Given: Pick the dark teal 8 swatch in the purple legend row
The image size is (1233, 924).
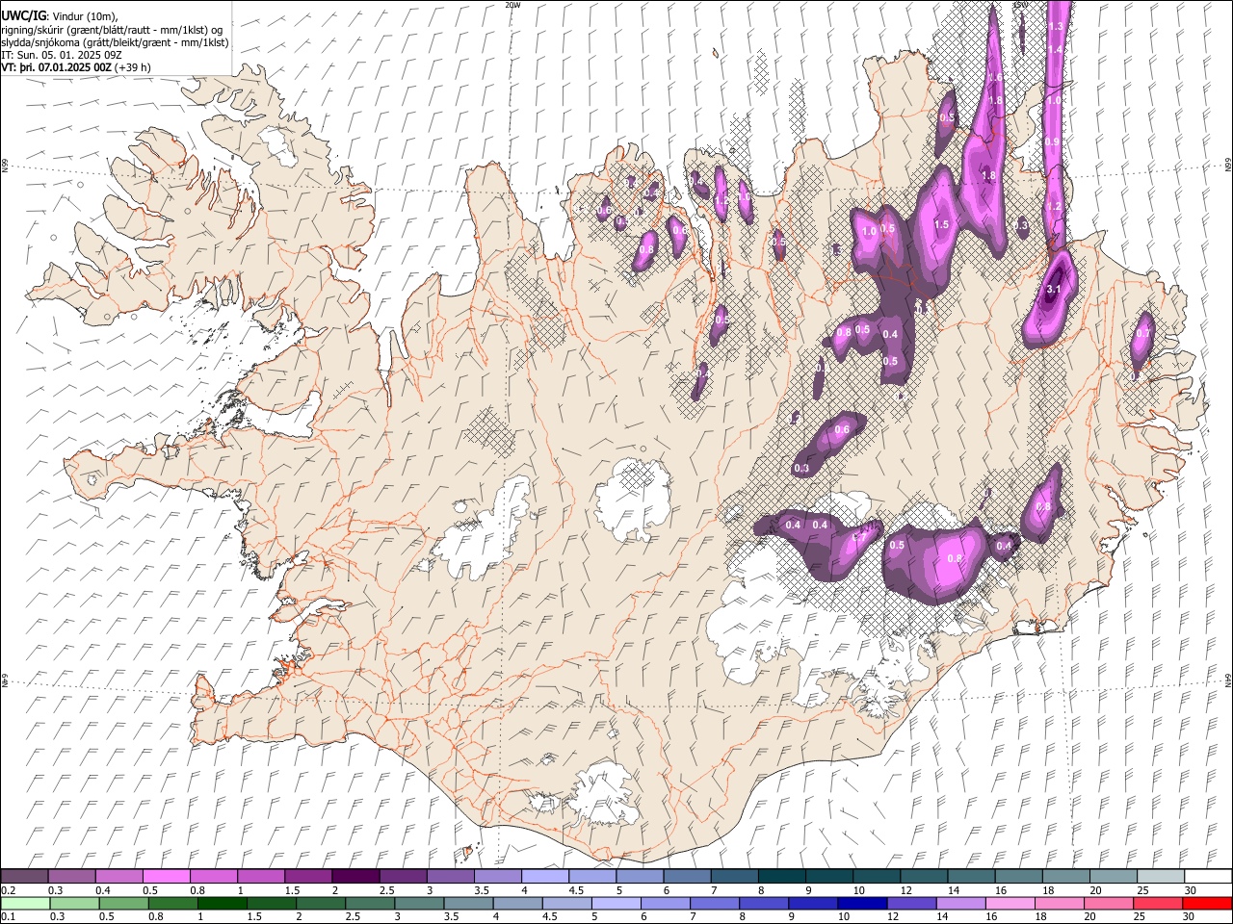Looking at the screenshot, I should pos(781,876).
